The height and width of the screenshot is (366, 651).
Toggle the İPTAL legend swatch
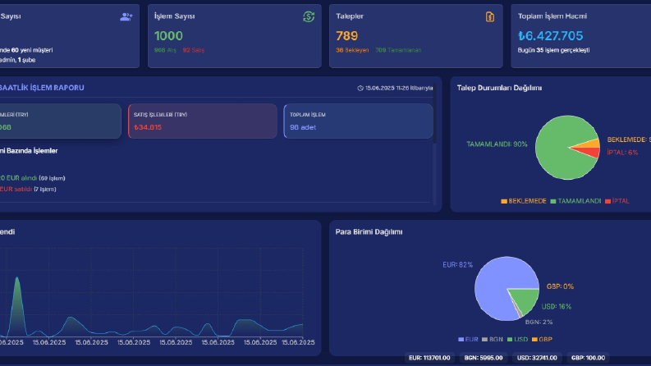[x=607, y=201]
